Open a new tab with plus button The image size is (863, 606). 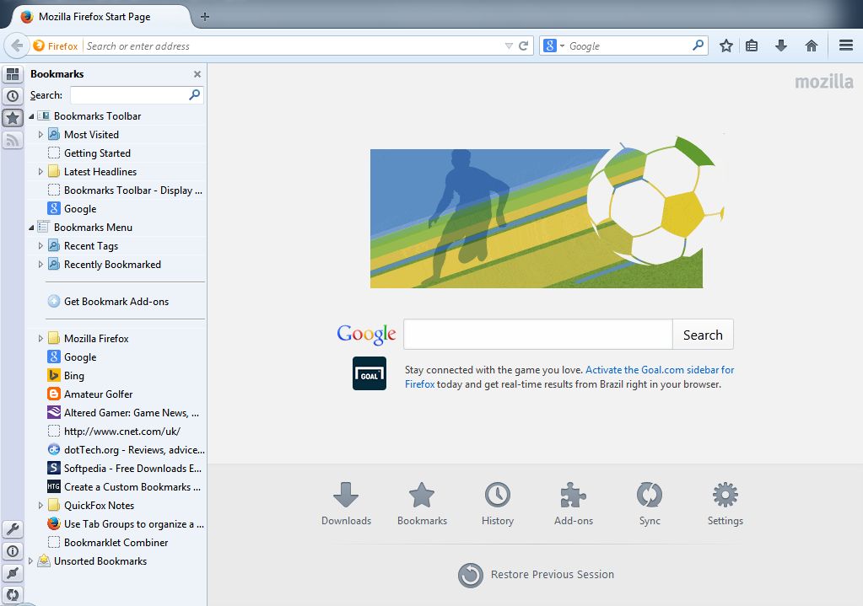click(x=205, y=17)
